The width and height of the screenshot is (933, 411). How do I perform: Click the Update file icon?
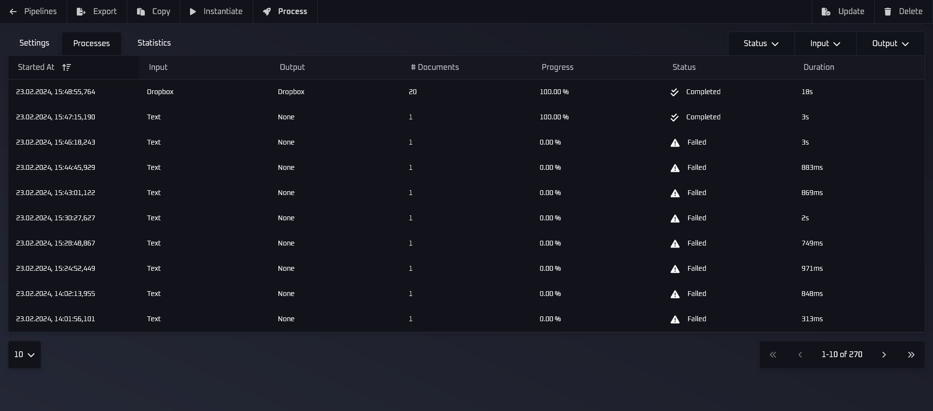(x=826, y=12)
